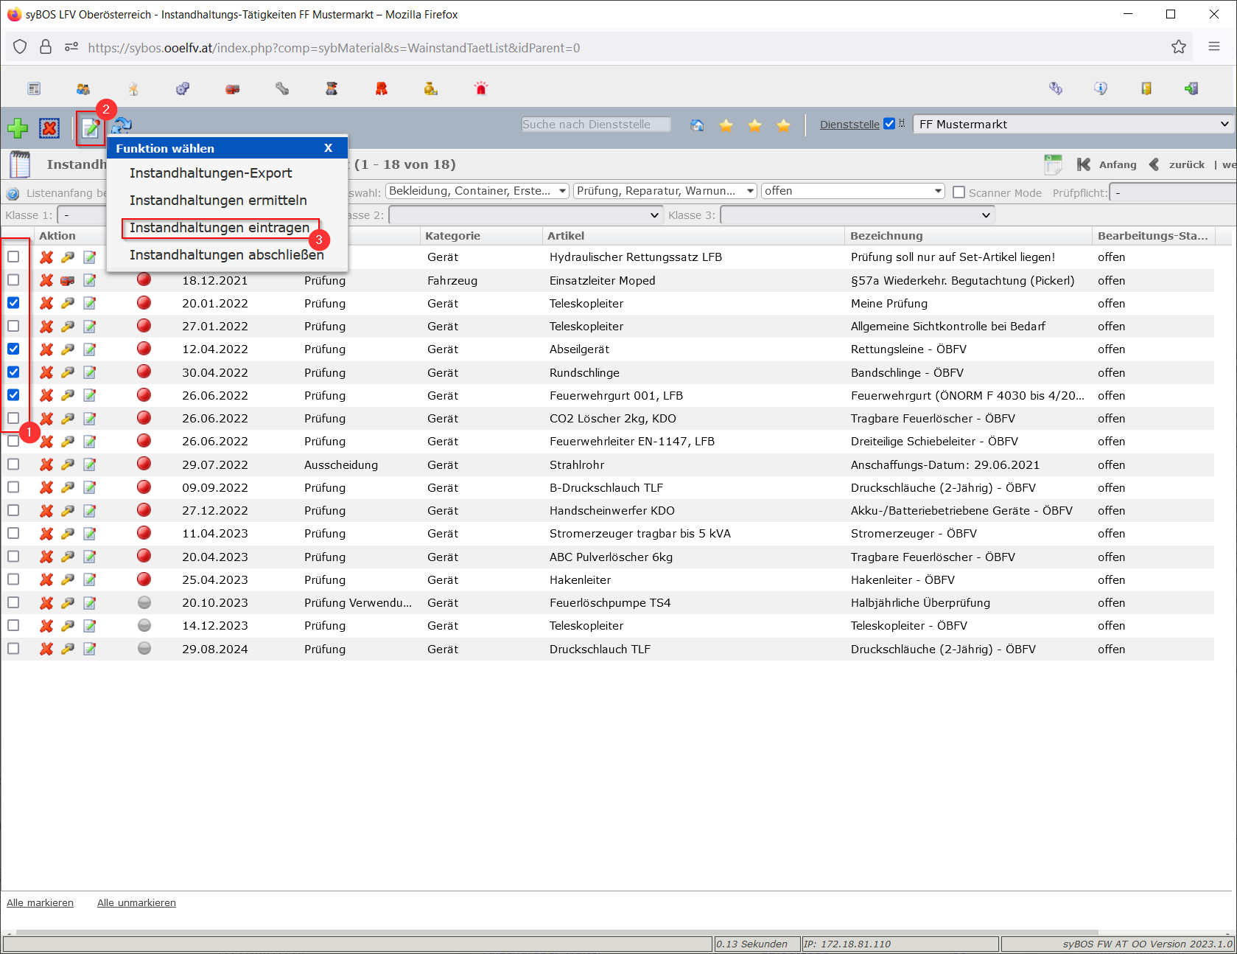The height and width of the screenshot is (954, 1237).
Task: Open the Klasse 2 dropdown
Action: coord(525,215)
